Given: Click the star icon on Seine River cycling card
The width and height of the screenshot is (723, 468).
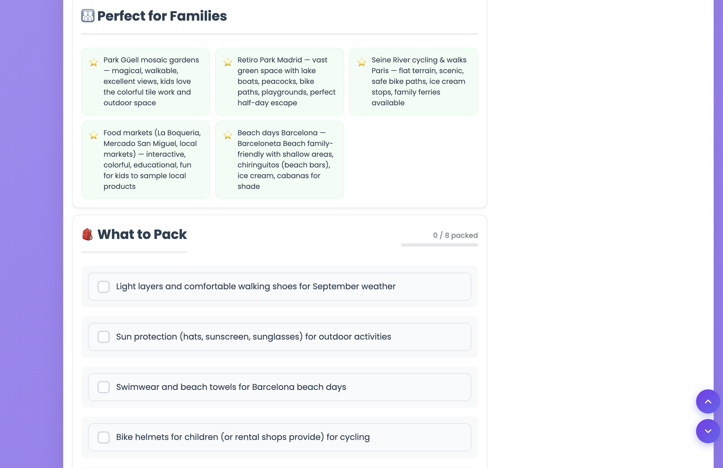Looking at the screenshot, I should [361, 62].
